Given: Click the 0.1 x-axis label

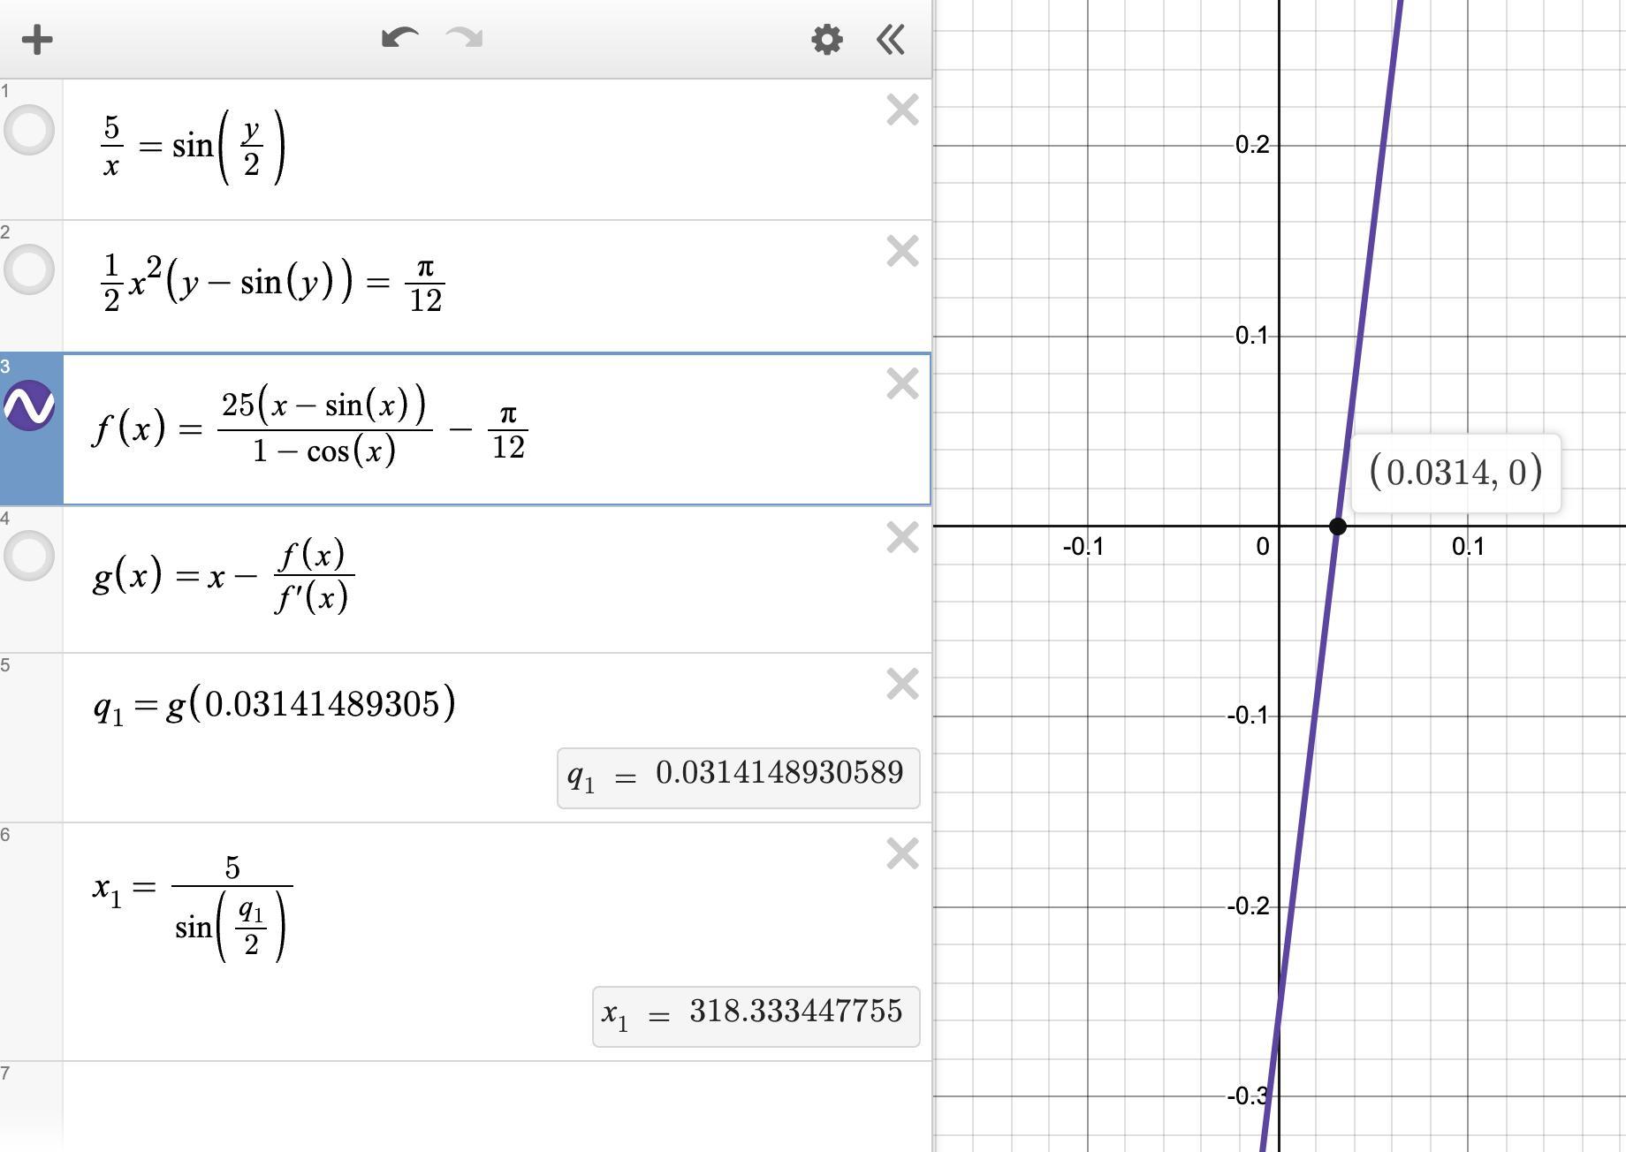Looking at the screenshot, I should point(1468,547).
